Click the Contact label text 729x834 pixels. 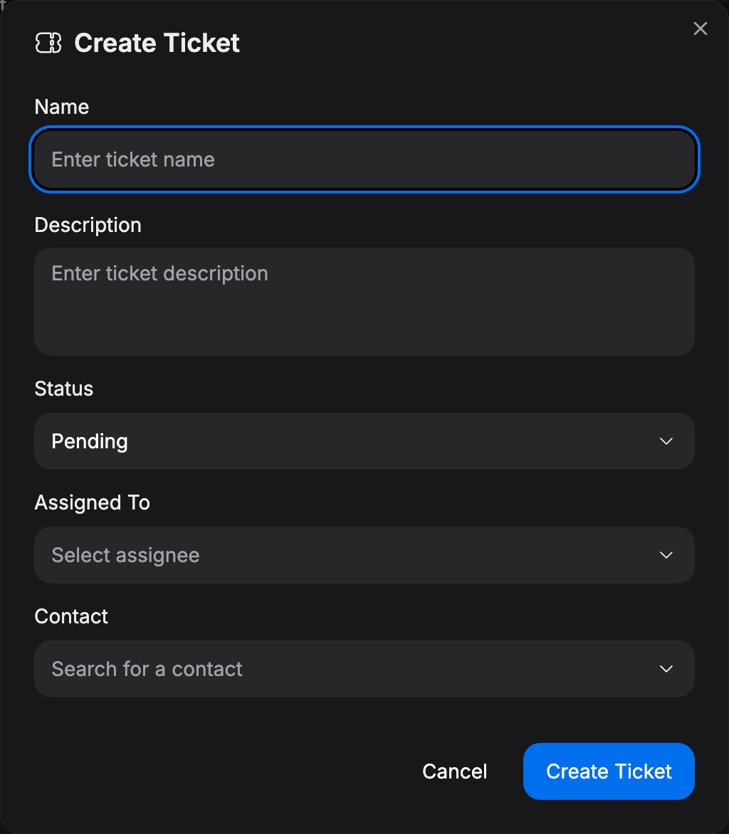71,616
